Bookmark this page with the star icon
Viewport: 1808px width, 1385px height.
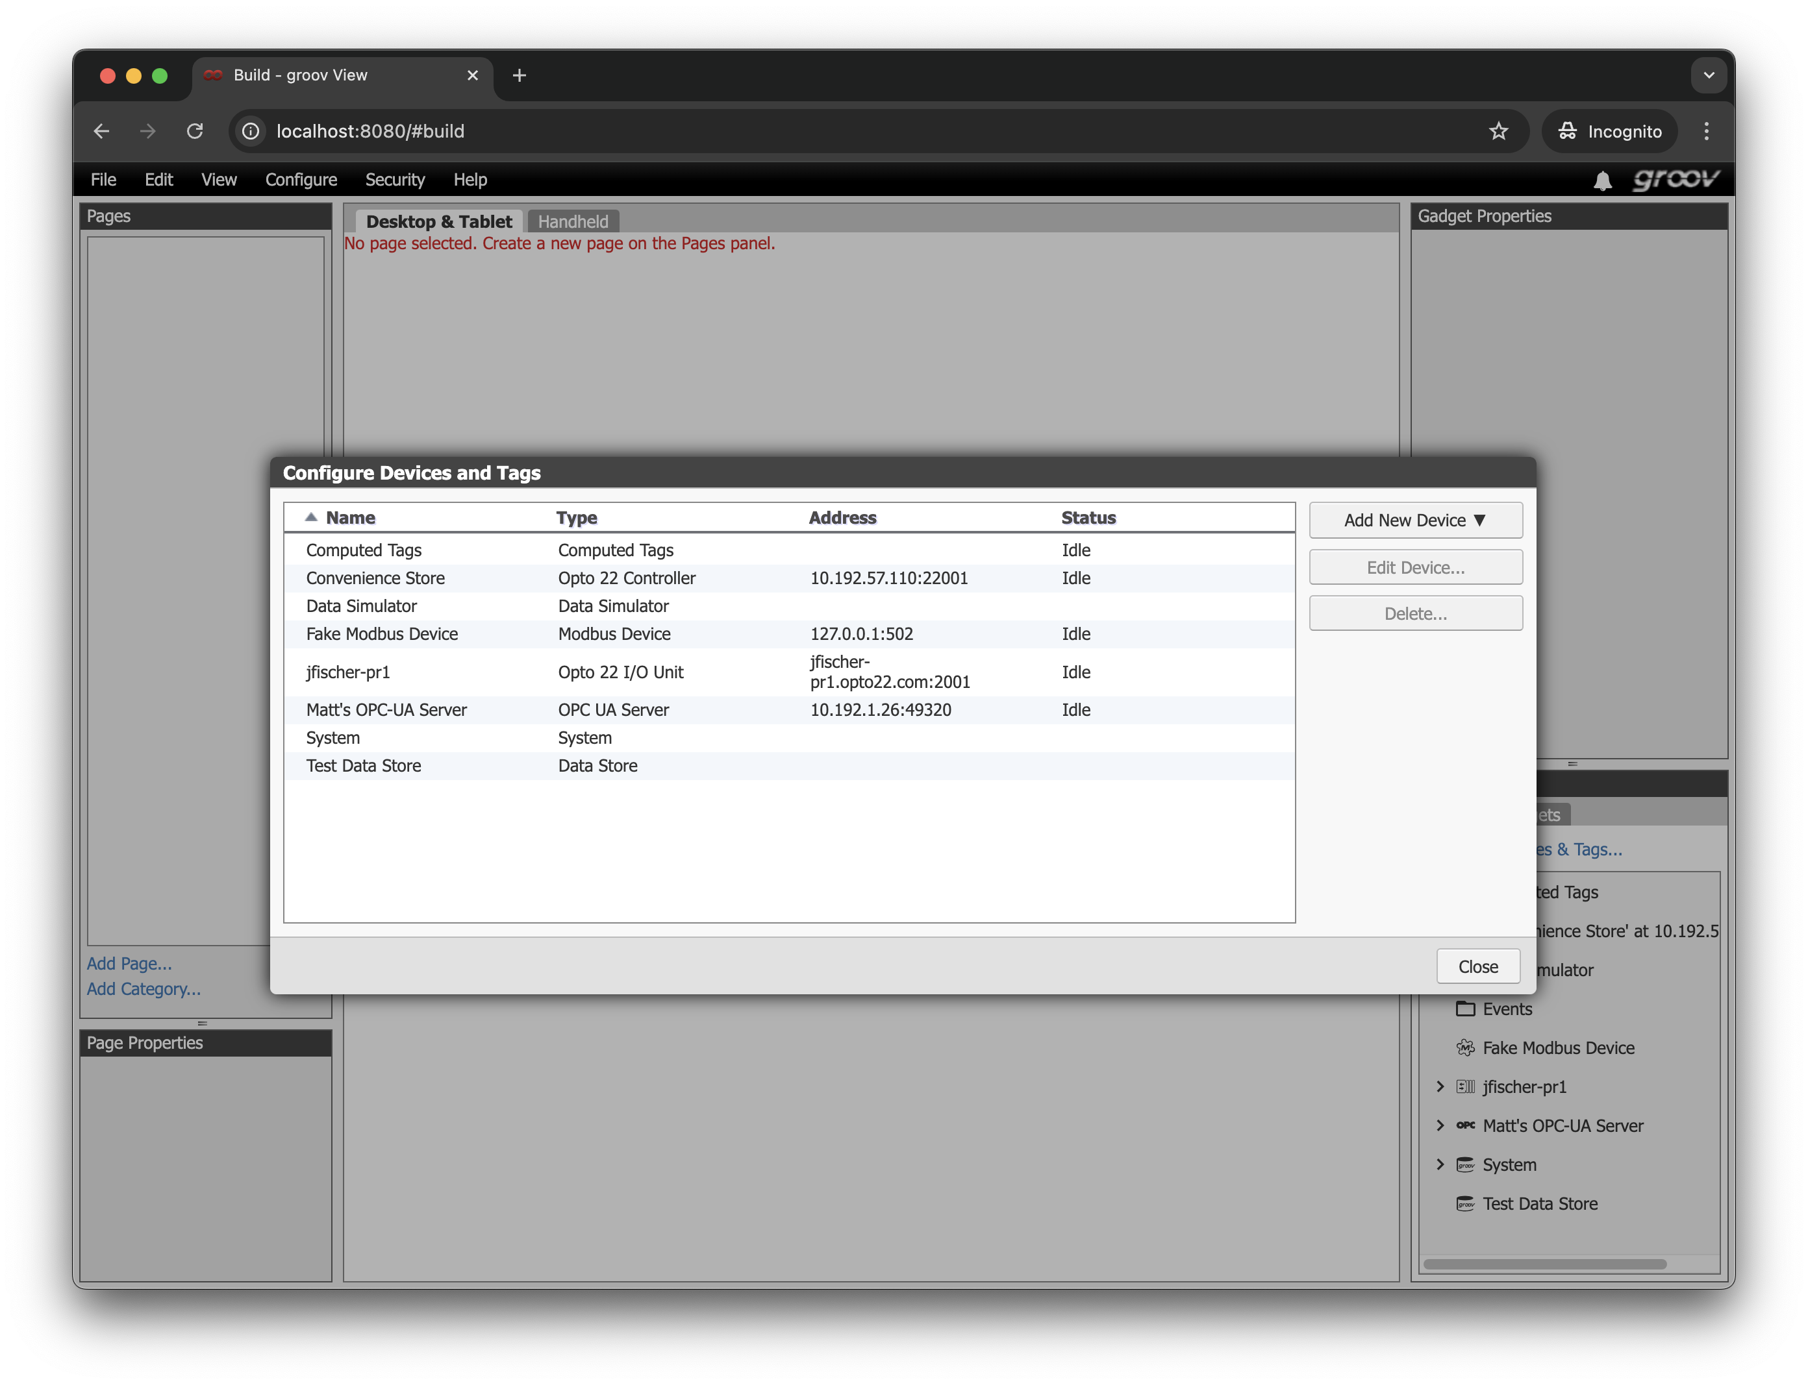(1498, 131)
